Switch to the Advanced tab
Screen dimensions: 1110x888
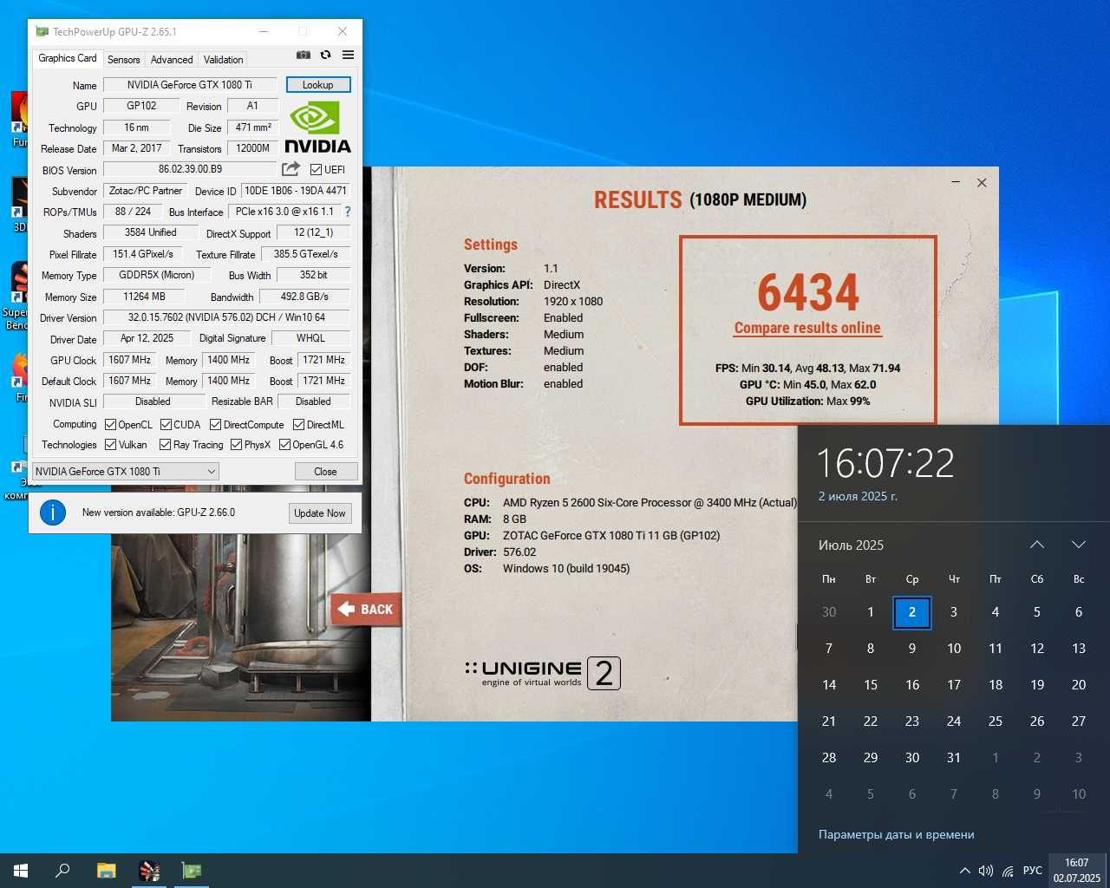tap(172, 60)
